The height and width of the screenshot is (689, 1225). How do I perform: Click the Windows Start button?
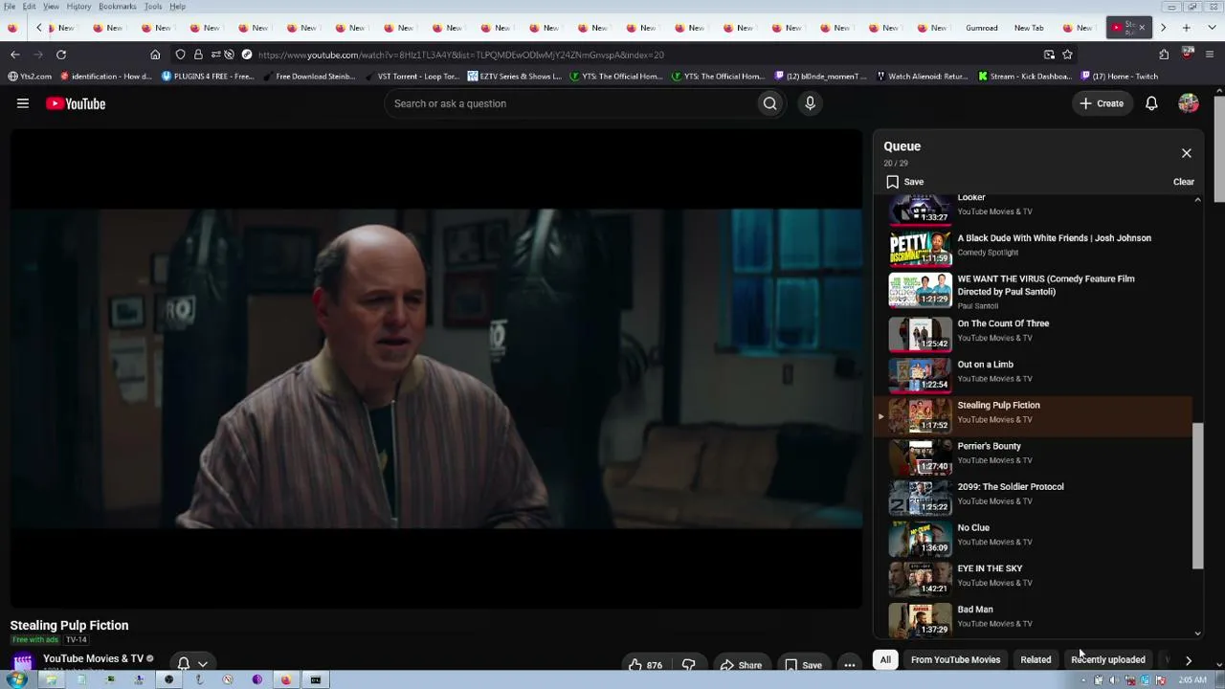tap(16, 680)
